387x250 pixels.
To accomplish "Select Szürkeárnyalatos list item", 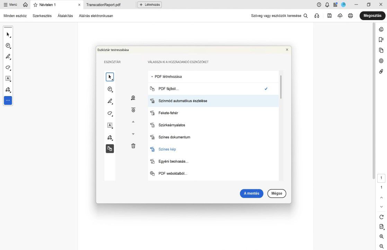I will 213,125.
